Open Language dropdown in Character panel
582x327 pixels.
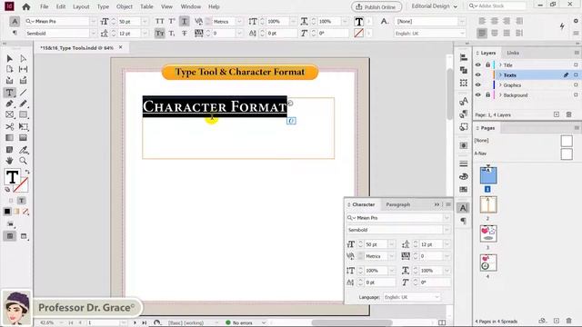point(436,297)
